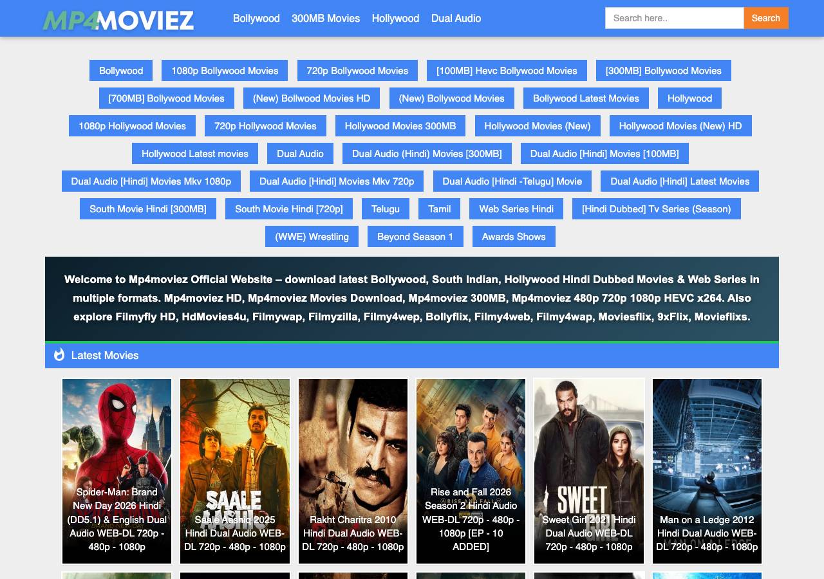Open the (WWE) Wrestling category
The width and height of the screenshot is (824, 579).
point(312,237)
